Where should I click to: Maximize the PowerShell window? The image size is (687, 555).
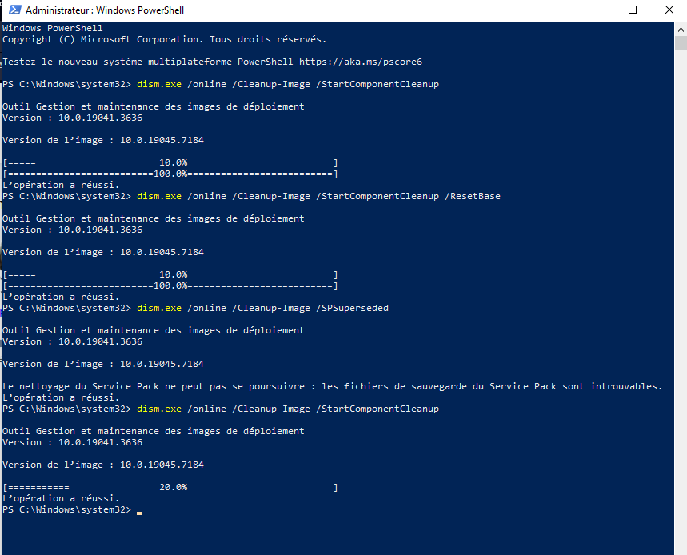tap(633, 10)
